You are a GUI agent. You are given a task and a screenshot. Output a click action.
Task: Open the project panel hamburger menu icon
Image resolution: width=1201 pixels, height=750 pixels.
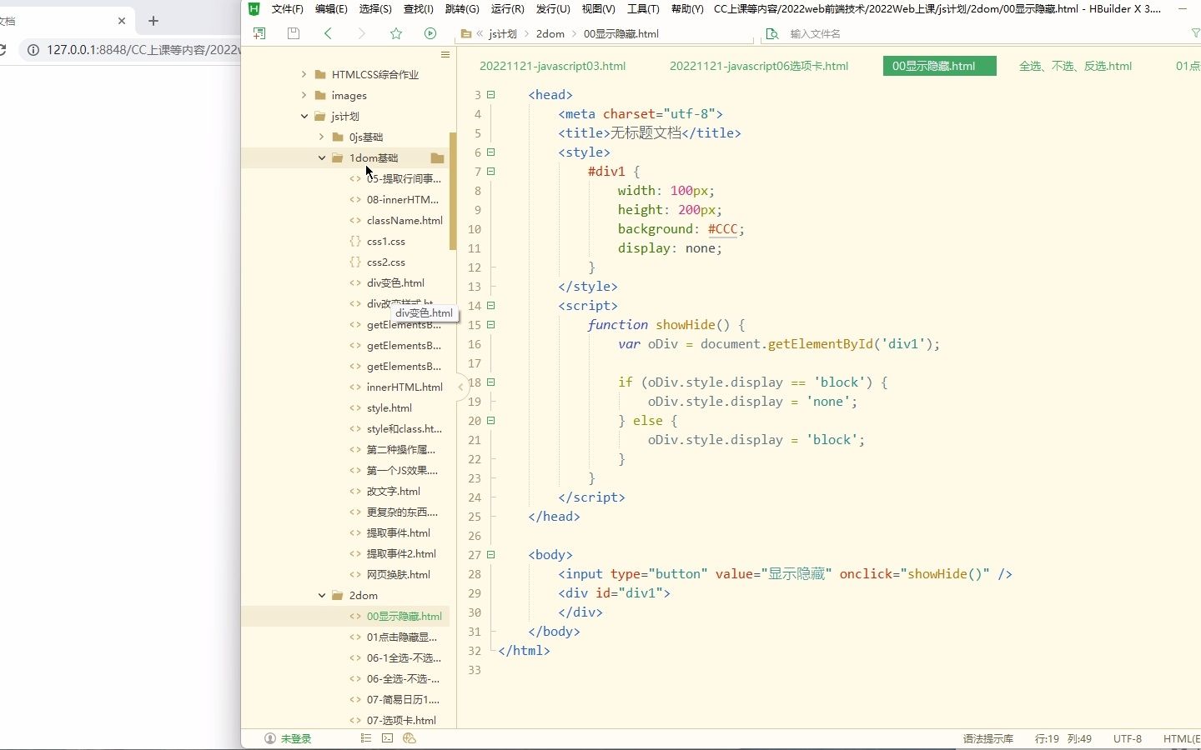coord(445,54)
